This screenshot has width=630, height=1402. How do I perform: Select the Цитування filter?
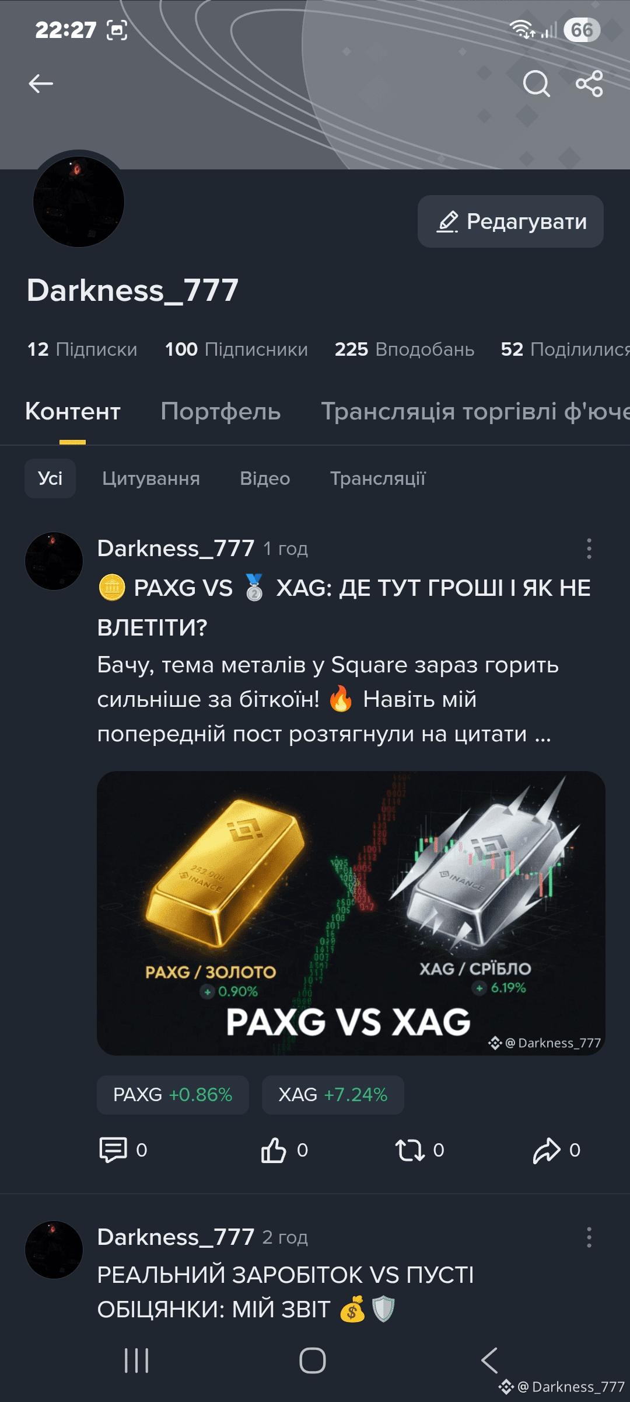pyautogui.click(x=151, y=478)
